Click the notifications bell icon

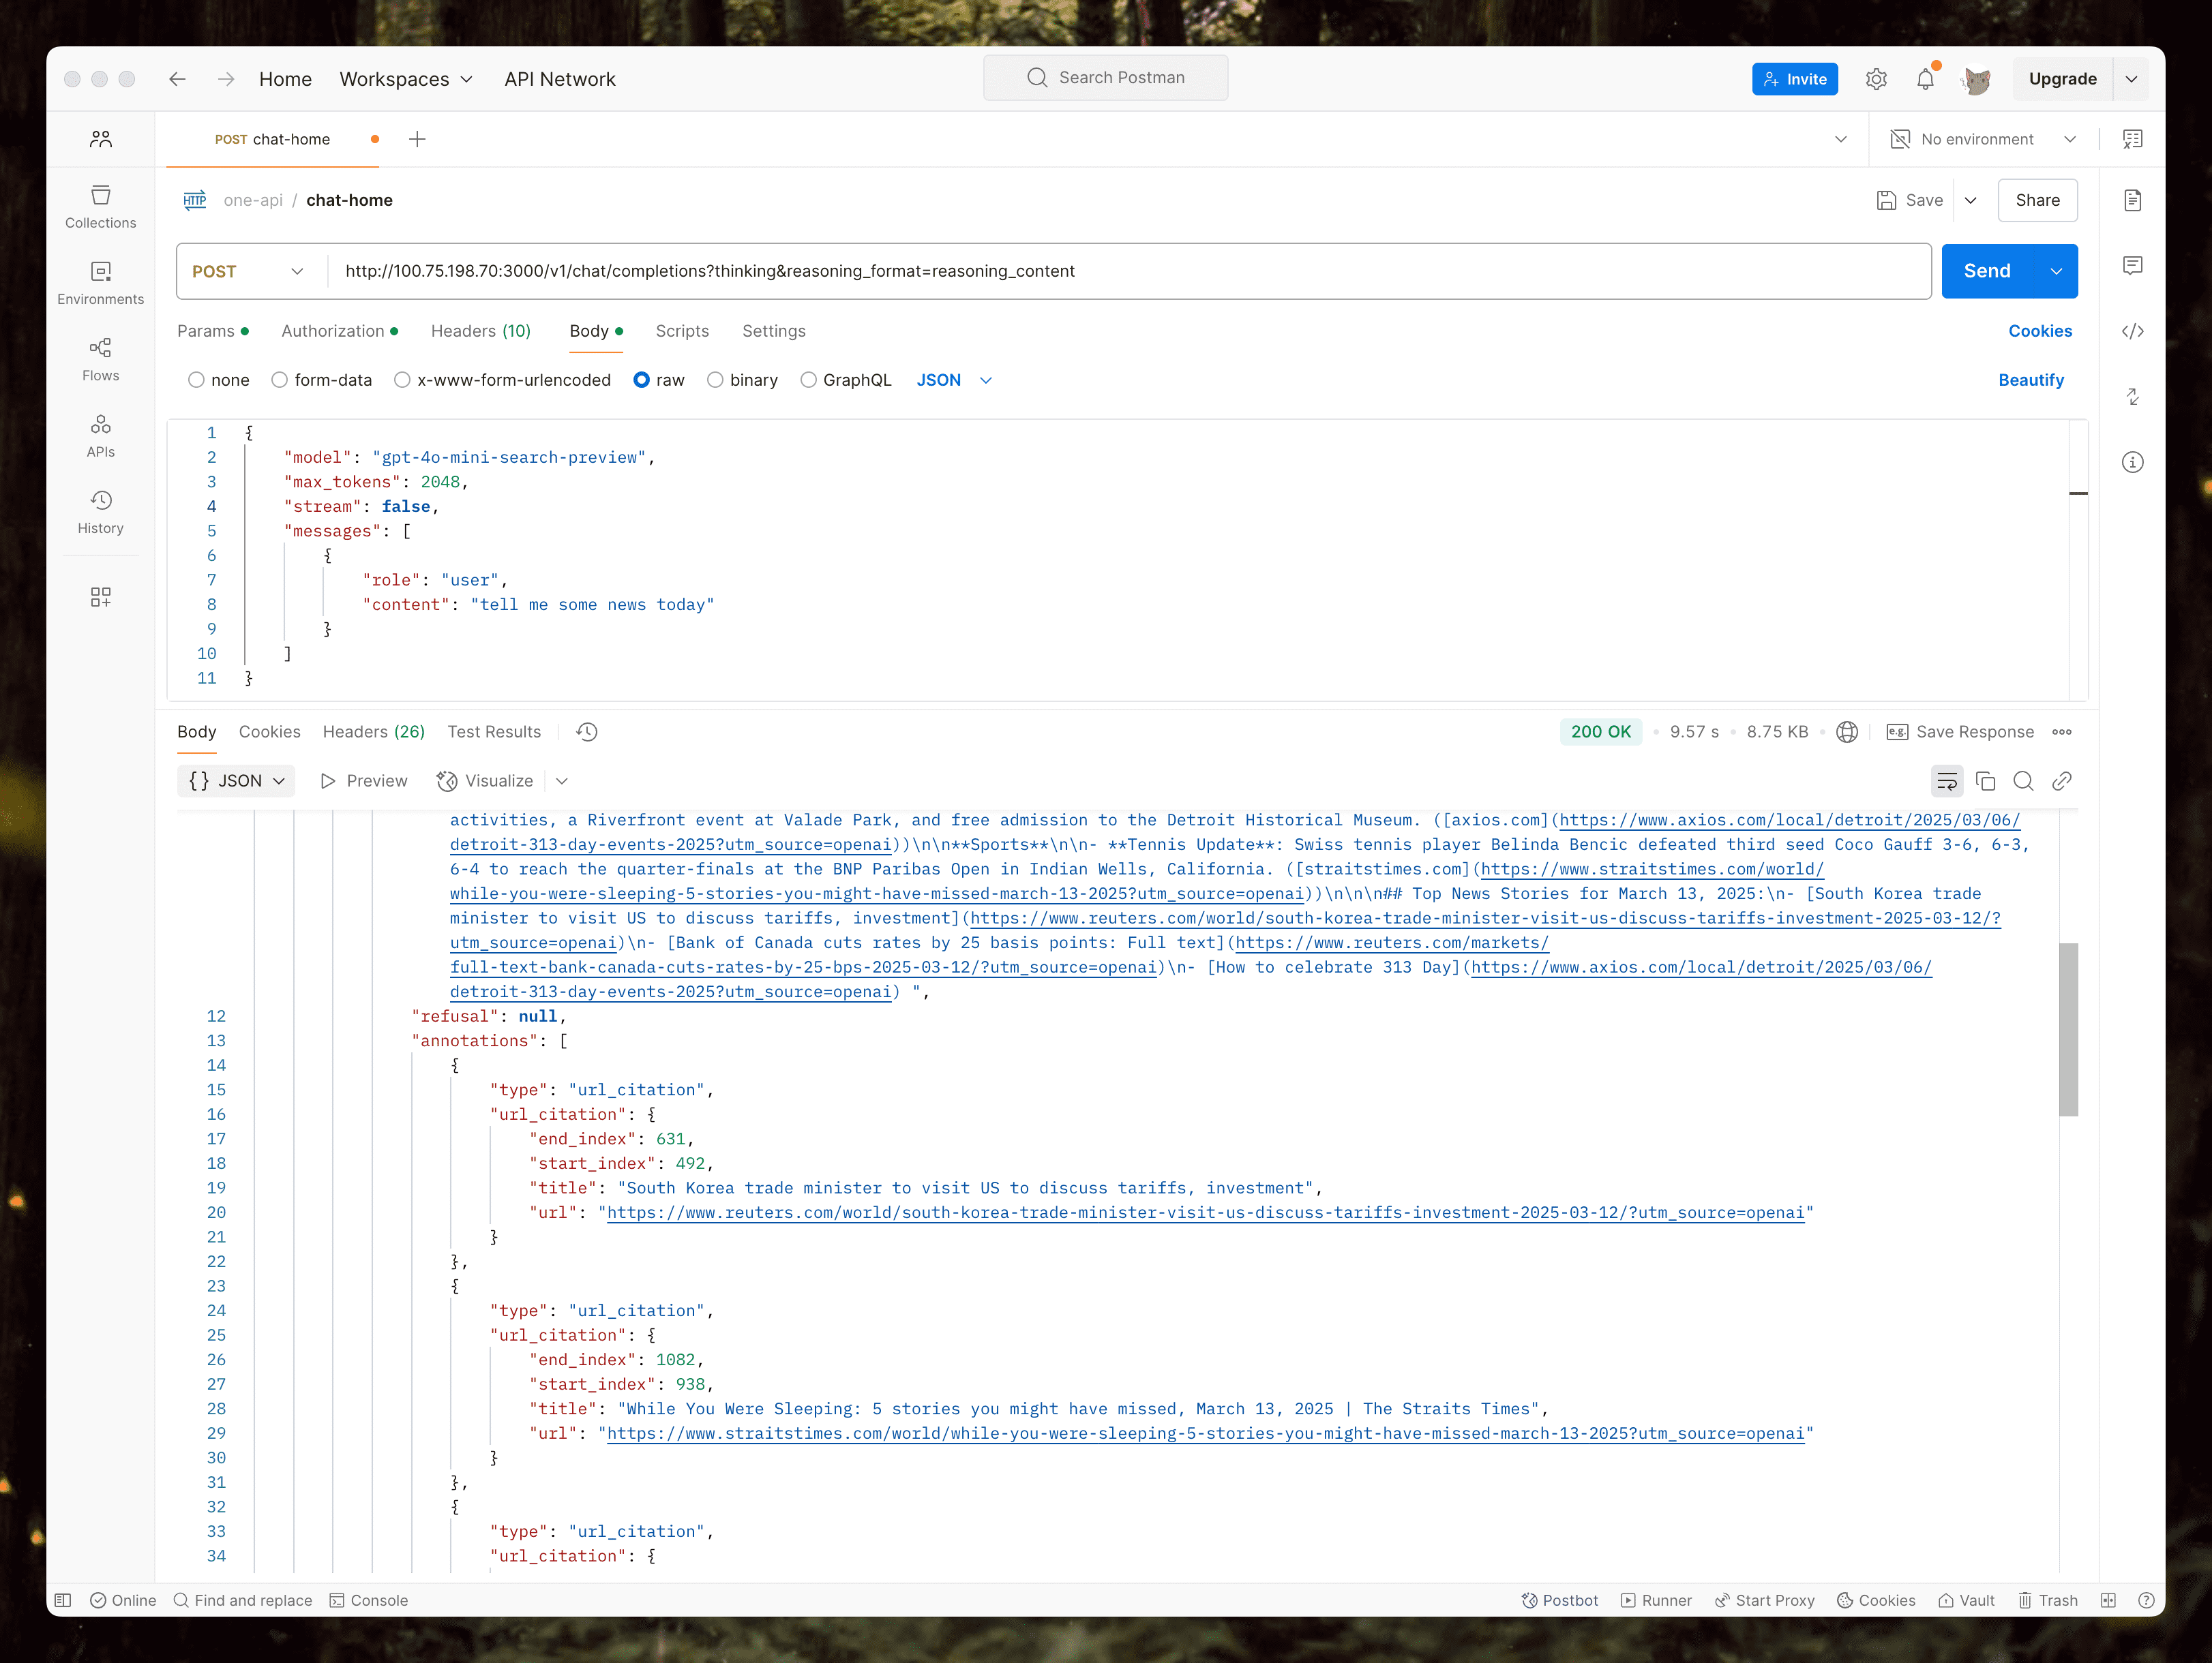click(1925, 79)
